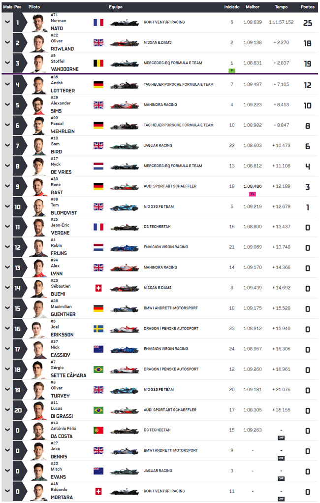The width and height of the screenshot is (320, 503).
Task: Sort by the Pontos column header
Action: (x=308, y=7)
